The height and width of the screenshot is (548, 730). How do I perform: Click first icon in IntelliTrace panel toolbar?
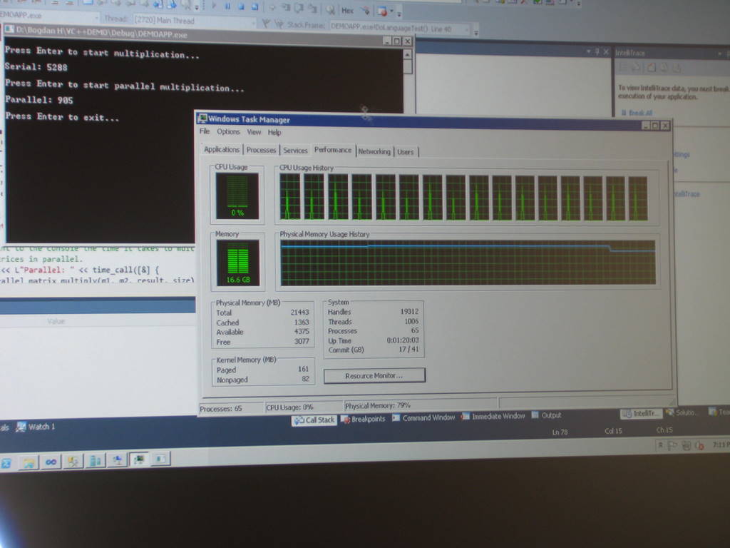coord(623,68)
